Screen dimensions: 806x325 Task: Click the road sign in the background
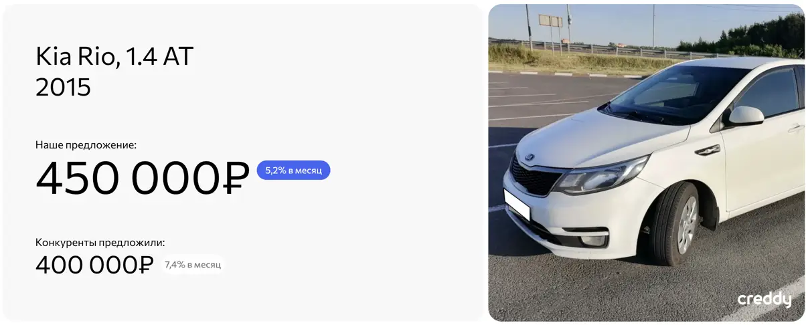coord(551,21)
